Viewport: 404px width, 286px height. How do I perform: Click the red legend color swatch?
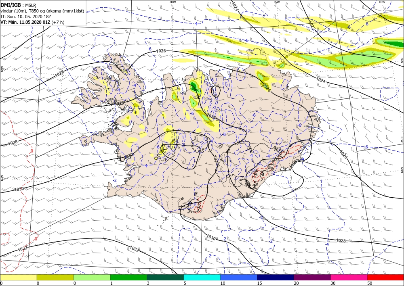pos(385,277)
